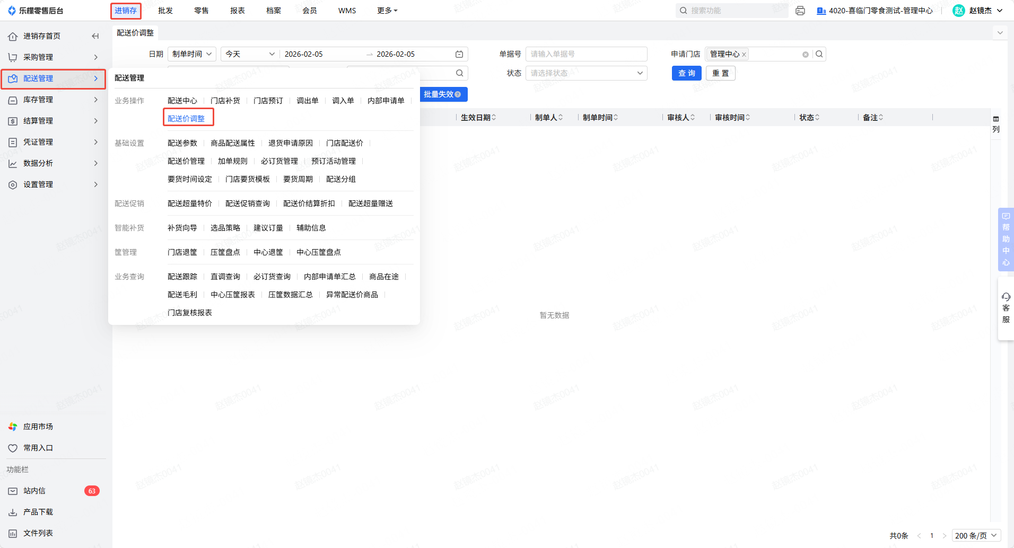Focus the 单据号 input field
Image resolution: width=1014 pixels, height=548 pixels.
coord(587,54)
